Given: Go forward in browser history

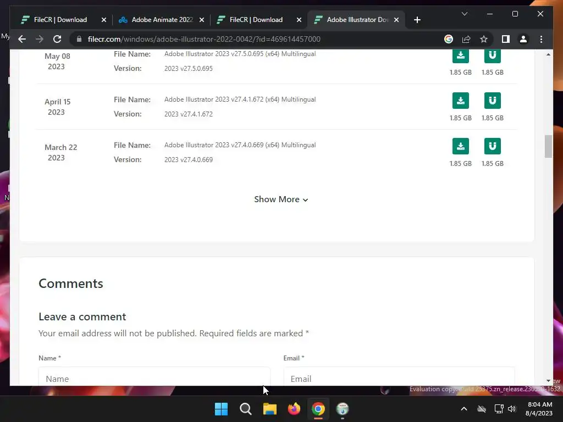Looking at the screenshot, I should 40,39.
